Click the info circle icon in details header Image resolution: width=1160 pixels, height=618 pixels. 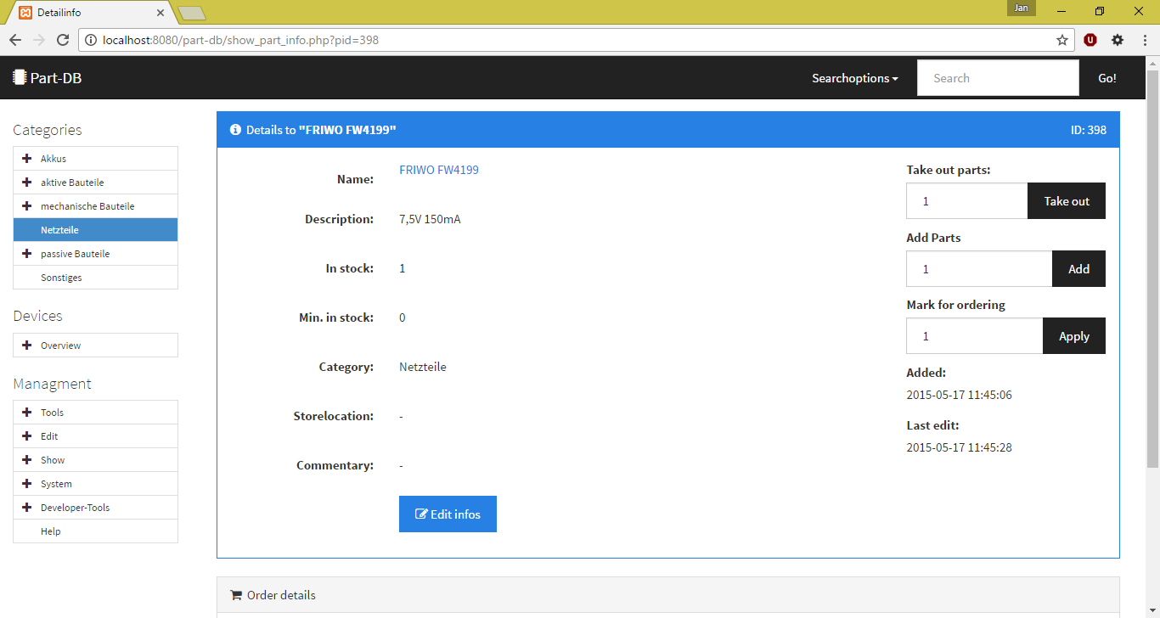235,130
